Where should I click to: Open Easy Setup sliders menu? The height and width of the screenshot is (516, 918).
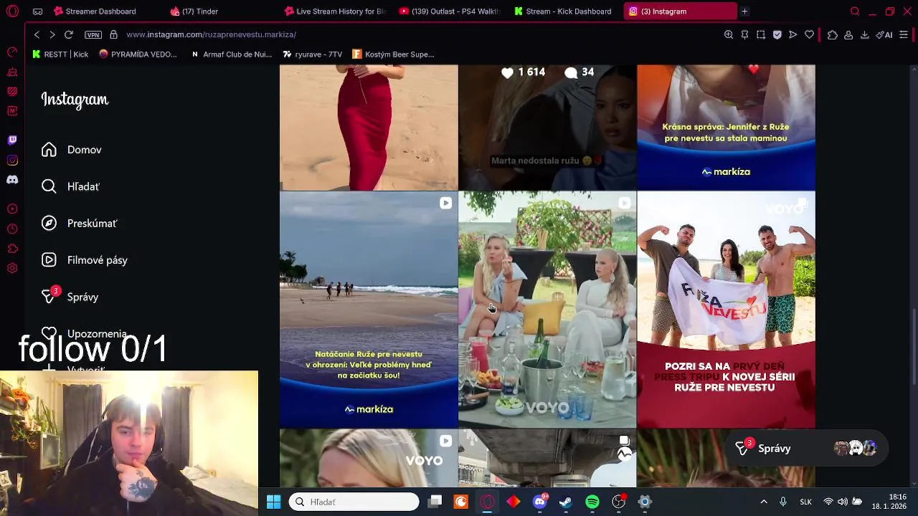click(x=904, y=34)
